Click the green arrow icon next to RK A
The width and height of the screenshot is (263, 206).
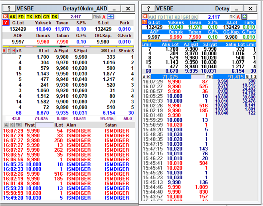pos(244,17)
